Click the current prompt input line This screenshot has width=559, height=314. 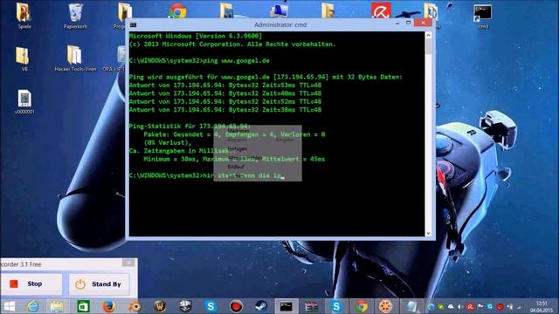click(x=207, y=175)
